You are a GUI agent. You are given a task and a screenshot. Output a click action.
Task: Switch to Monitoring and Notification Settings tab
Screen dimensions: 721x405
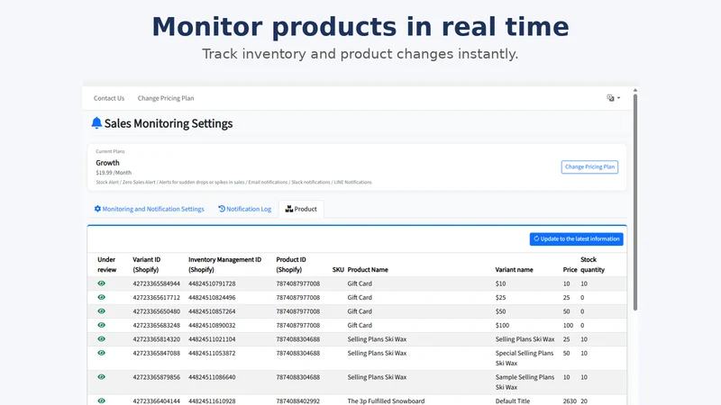click(x=149, y=209)
